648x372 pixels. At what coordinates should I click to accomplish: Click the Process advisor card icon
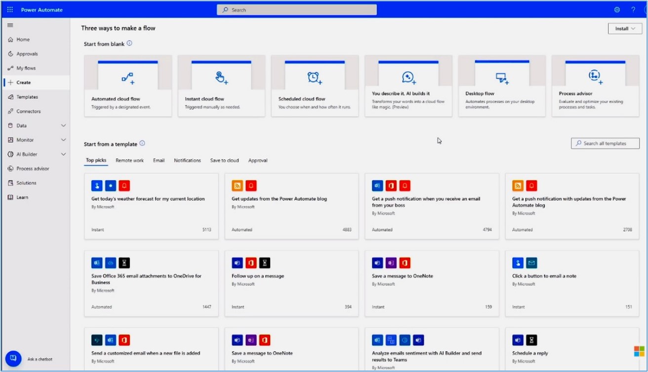595,76
